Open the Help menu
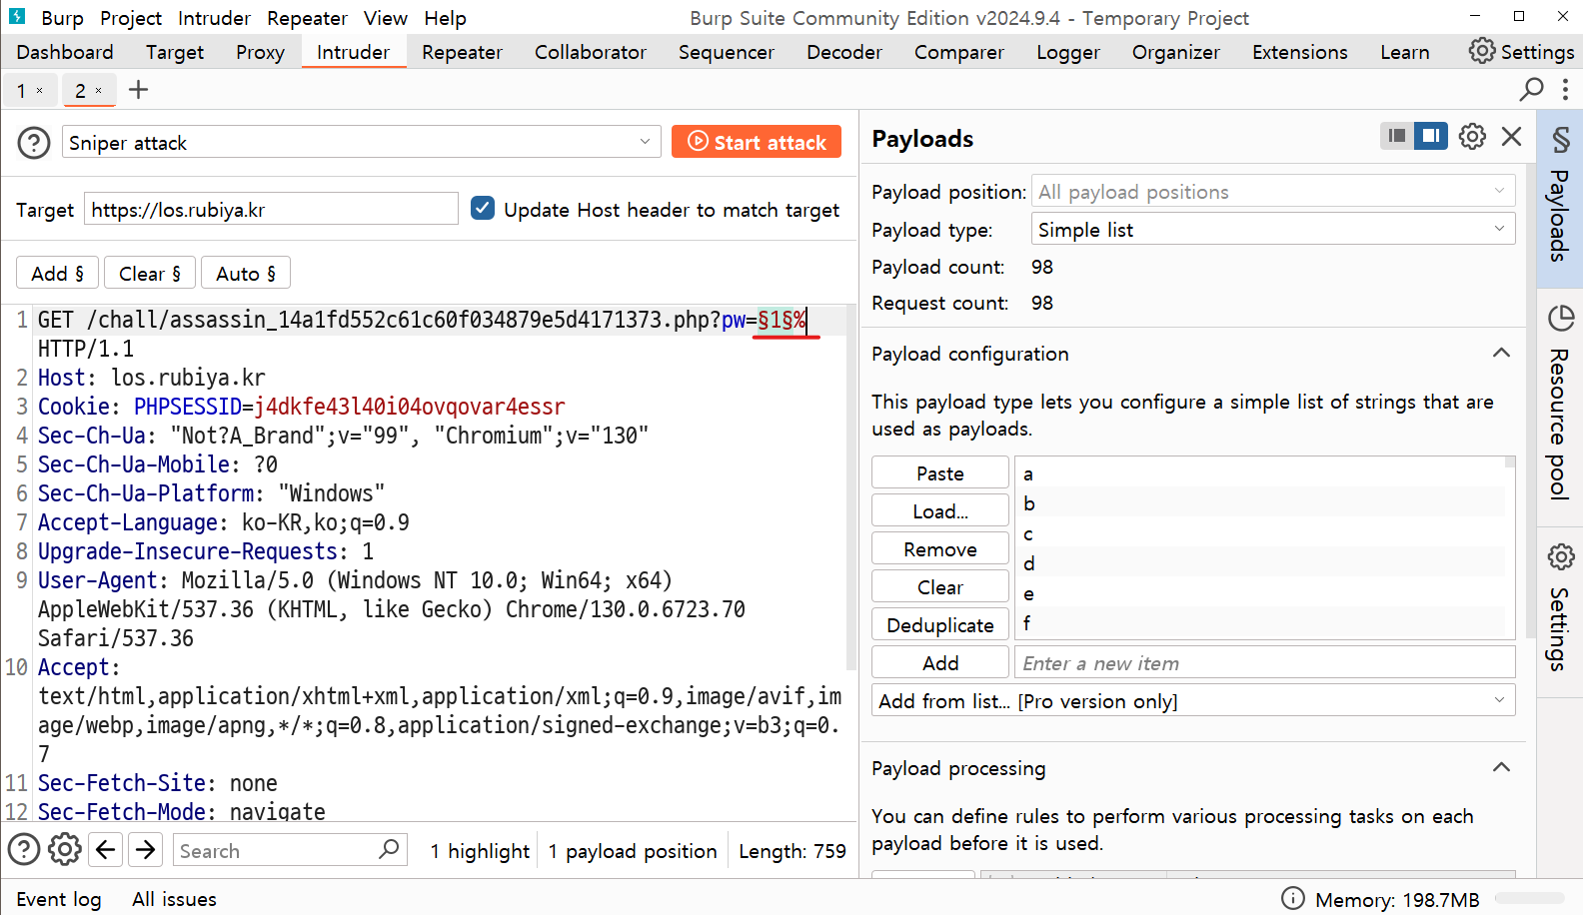This screenshot has height=915, width=1583. 445,18
